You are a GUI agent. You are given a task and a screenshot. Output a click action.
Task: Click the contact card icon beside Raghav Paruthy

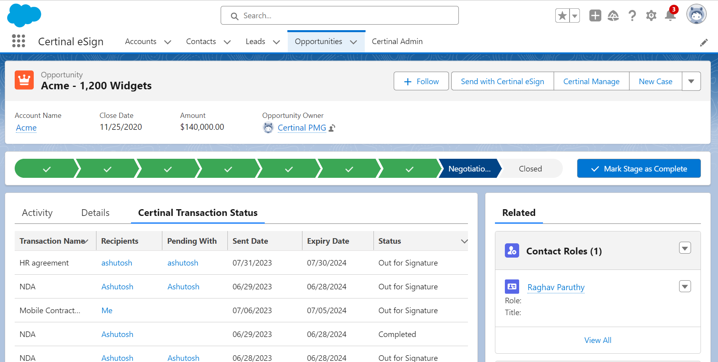coord(512,287)
